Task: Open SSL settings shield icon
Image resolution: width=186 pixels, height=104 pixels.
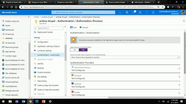Action: [35, 77]
